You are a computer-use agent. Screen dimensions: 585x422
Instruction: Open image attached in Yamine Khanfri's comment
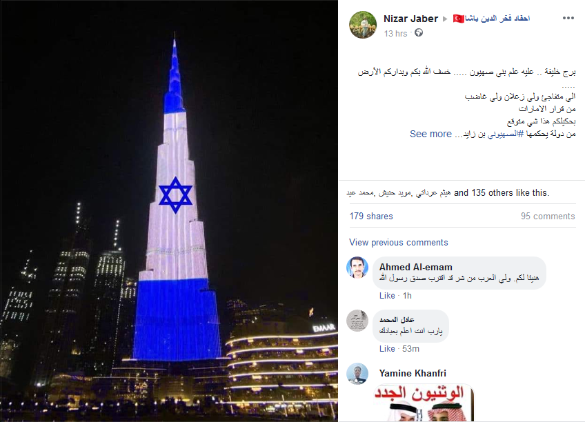[424, 403]
